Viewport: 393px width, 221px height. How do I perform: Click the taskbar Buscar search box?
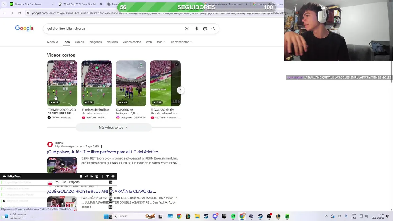pos(134,216)
